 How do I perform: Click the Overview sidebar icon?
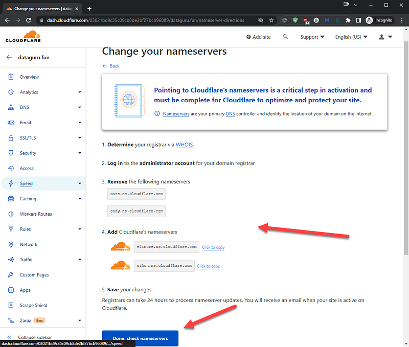(x=11, y=77)
